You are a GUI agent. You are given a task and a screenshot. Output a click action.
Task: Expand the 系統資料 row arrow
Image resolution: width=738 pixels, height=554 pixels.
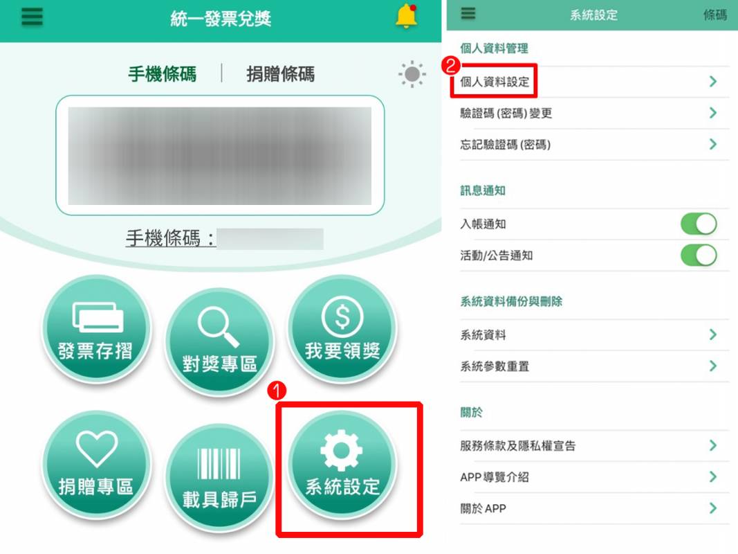[x=713, y=334]
